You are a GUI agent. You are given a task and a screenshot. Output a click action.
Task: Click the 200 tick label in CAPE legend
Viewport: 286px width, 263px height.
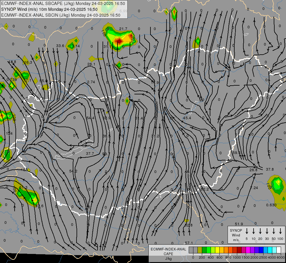pyautogui.click(x=202, y=257)
